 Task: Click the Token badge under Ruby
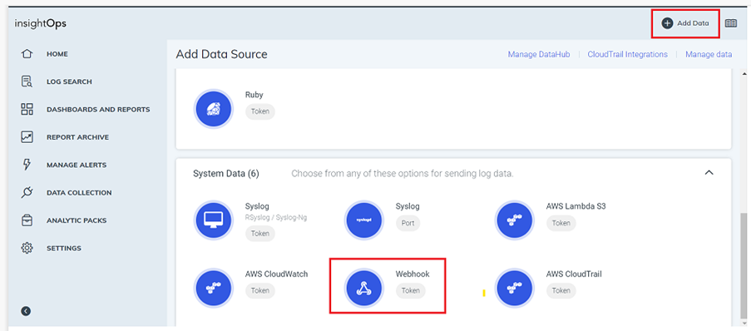coord(260,111)
